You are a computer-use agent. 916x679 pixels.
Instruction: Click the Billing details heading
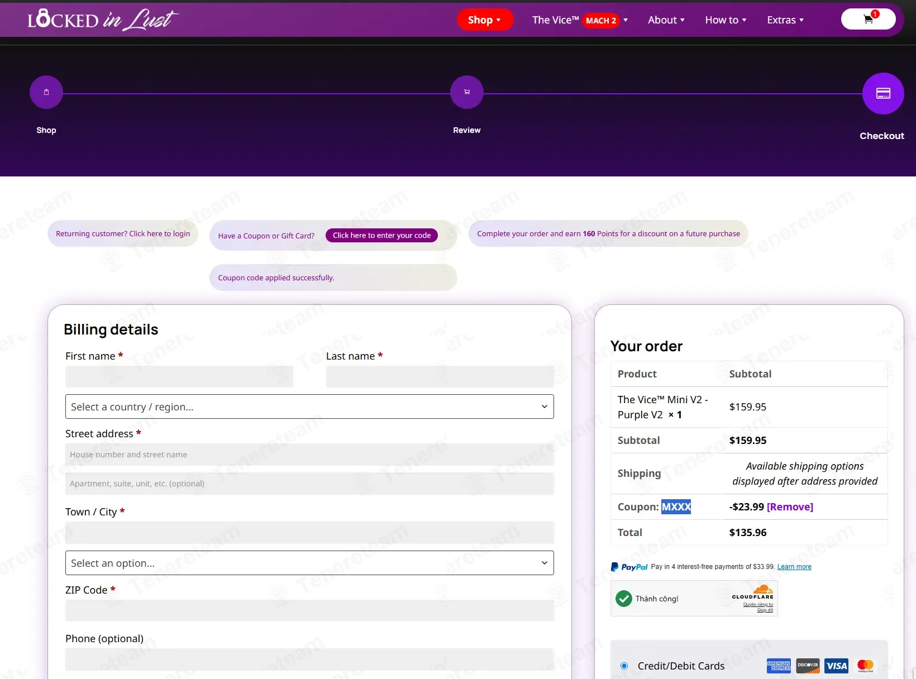[x=111, y=329]
